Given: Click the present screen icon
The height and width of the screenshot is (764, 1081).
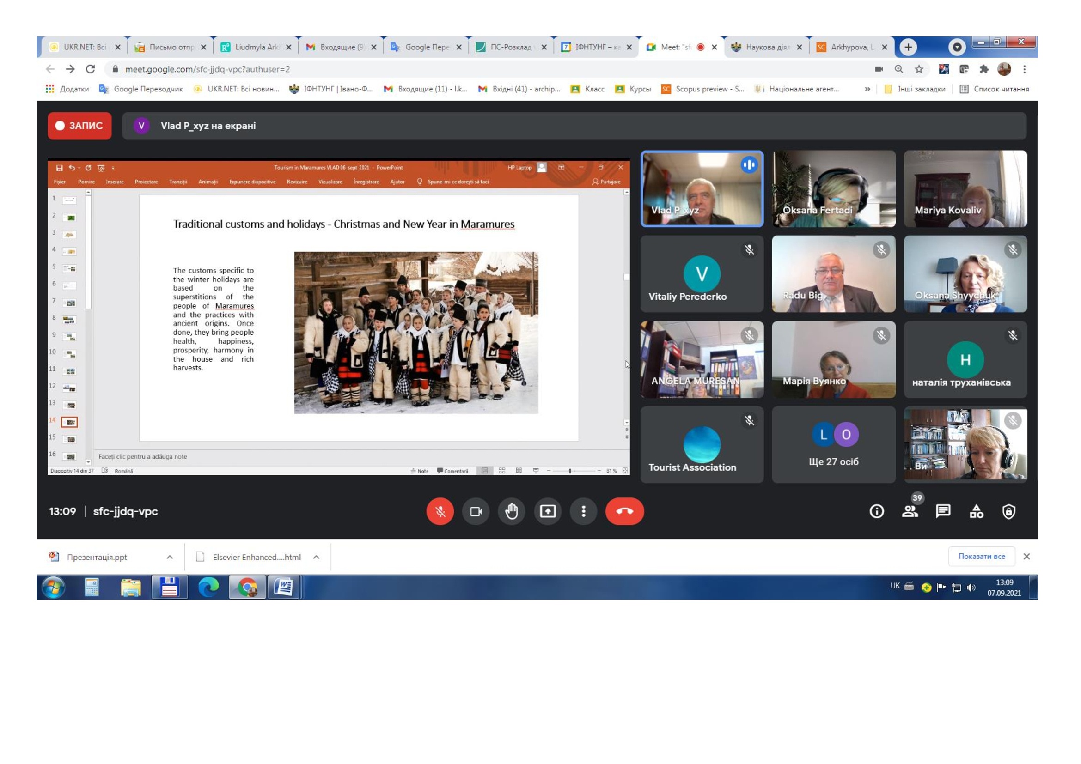Looking at the screenshot, I should [x=548, y=511].
